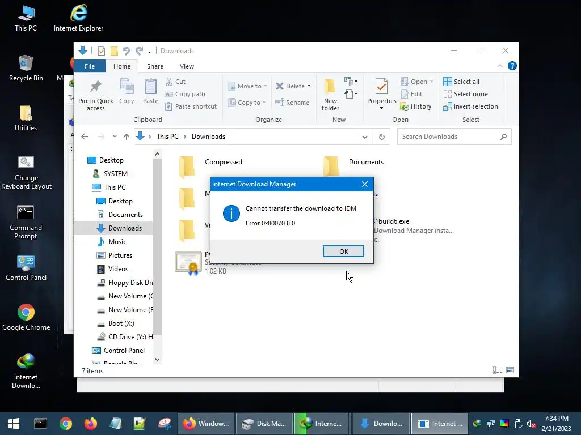The width and height of the screenshot is (581, 435).
Task: Switch to the Share ribbon tab
Action: pos(155,66)
